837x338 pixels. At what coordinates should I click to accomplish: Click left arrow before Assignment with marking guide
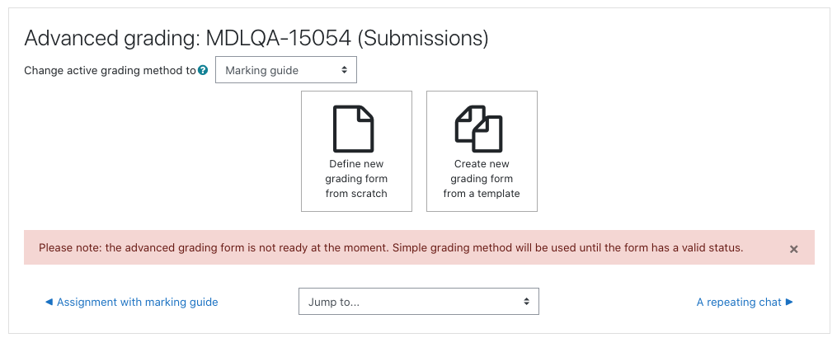(49, 303)
